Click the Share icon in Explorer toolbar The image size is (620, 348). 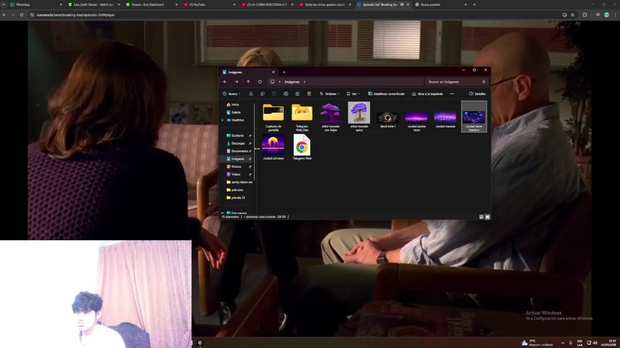[x=297, y=94]
